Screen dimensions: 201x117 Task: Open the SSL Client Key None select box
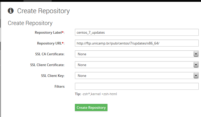137,76
